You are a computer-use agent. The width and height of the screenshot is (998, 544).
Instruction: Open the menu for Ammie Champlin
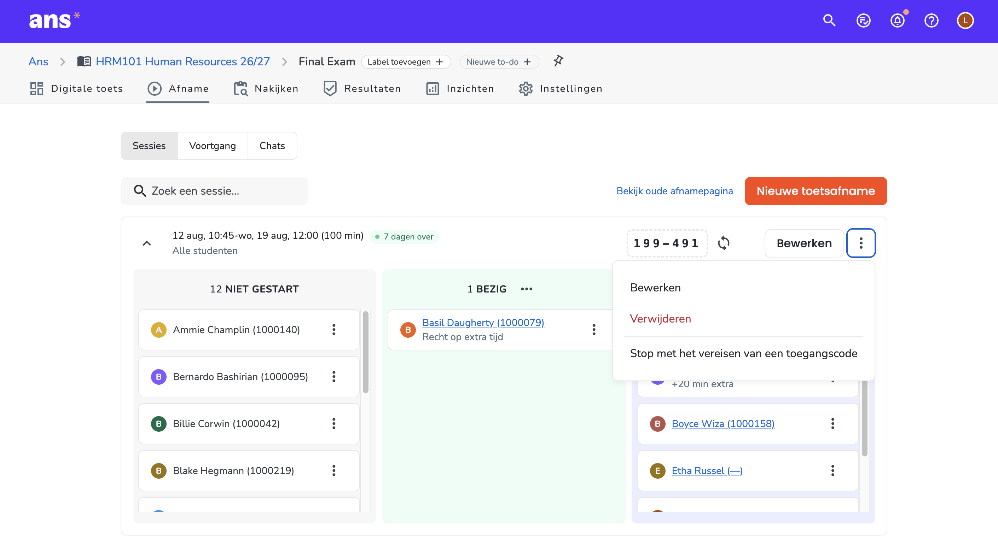333,330
